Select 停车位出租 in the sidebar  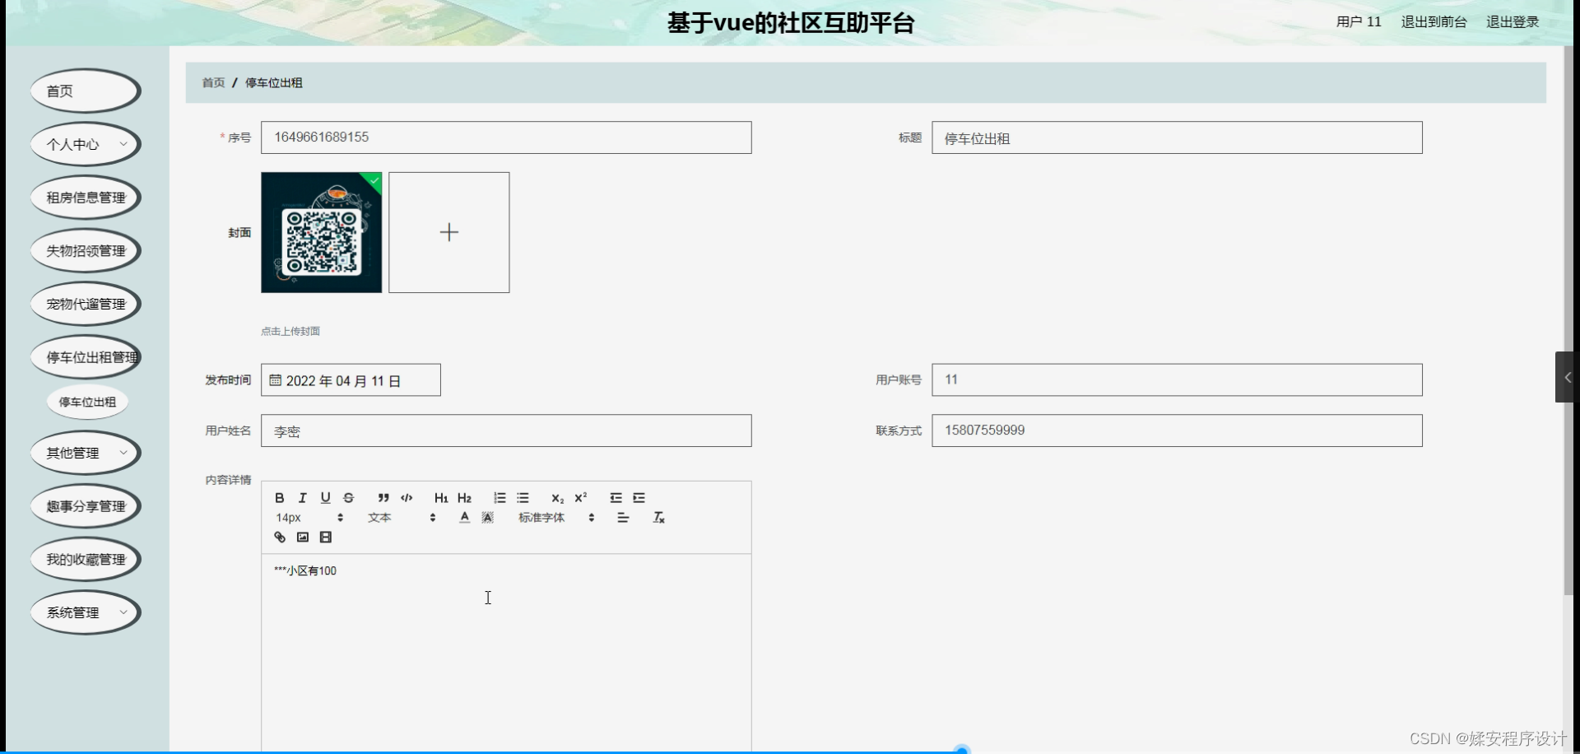87,402
